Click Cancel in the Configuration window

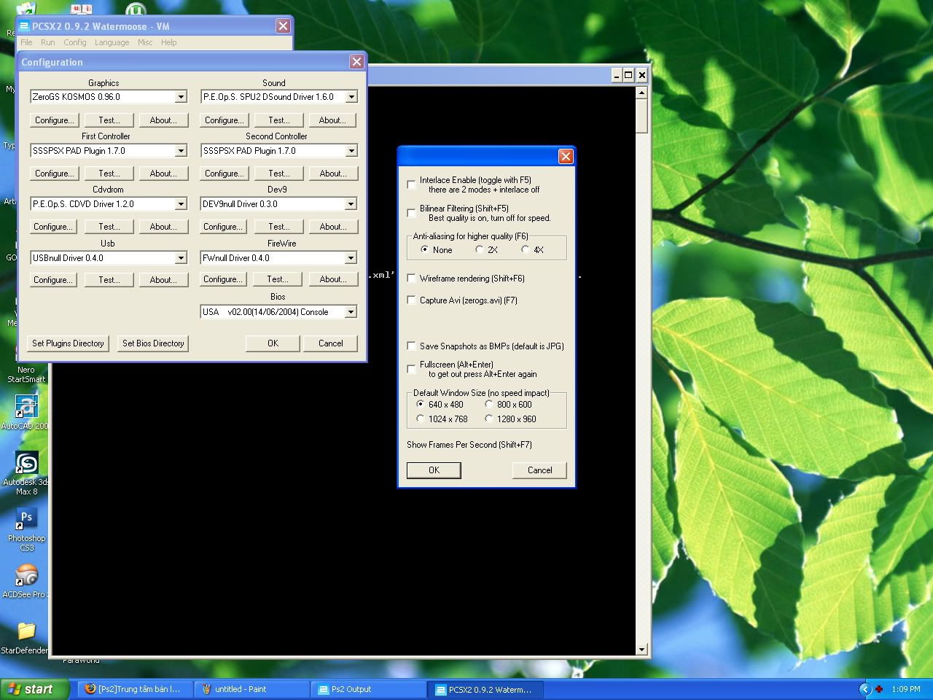(330, 343)
